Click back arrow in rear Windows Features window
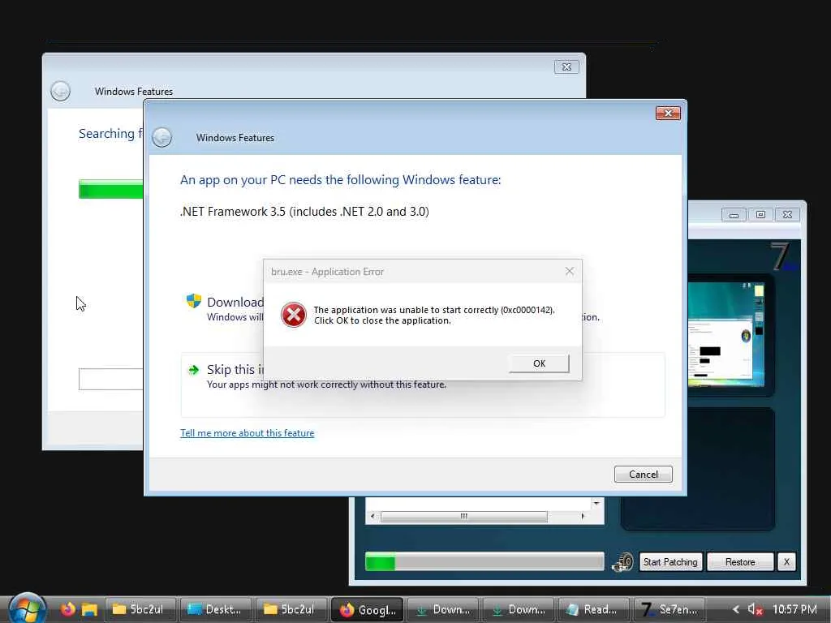The height and width of the screenshot is (623, 831). (60, 91)
